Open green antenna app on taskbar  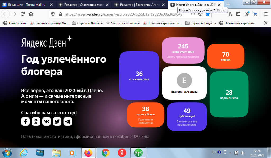[138, 153]
